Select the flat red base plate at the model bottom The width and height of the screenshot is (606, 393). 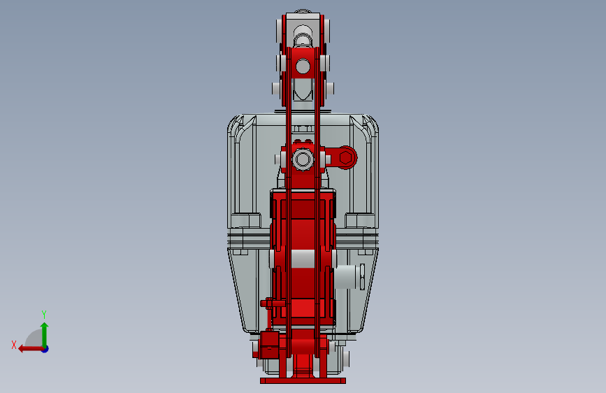point(303,381)
